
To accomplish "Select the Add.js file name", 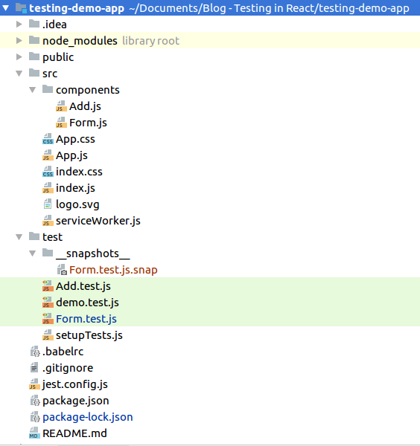I will (85, 106).
